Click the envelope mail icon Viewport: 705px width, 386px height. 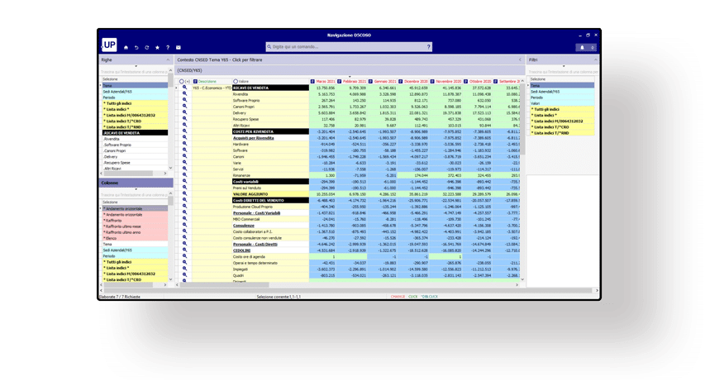click(x=179, y=47)
